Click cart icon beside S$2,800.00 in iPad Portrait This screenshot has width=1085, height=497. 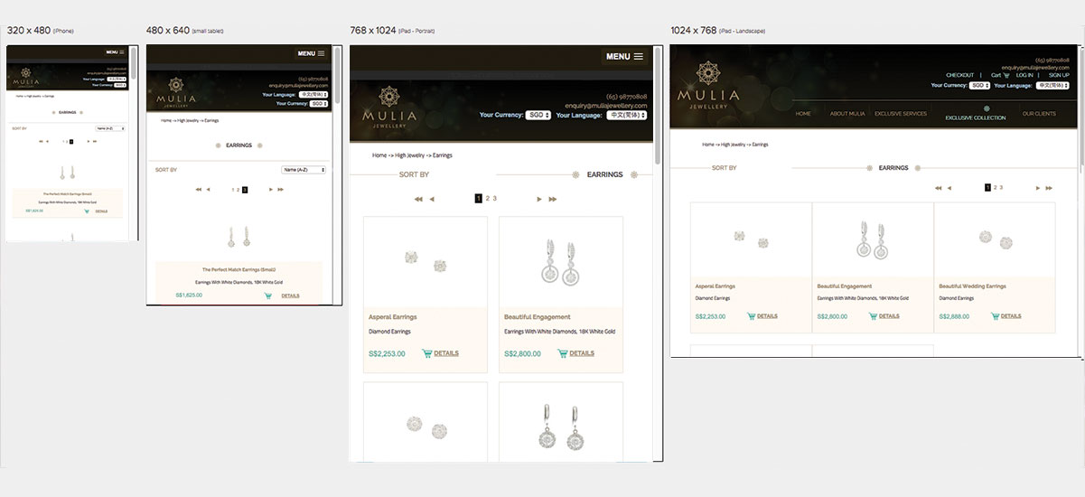pyautogui.click(x=563, y=353)
